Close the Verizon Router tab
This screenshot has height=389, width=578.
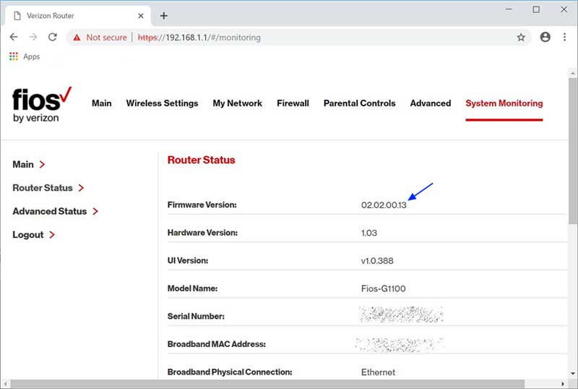click(141, 16)
